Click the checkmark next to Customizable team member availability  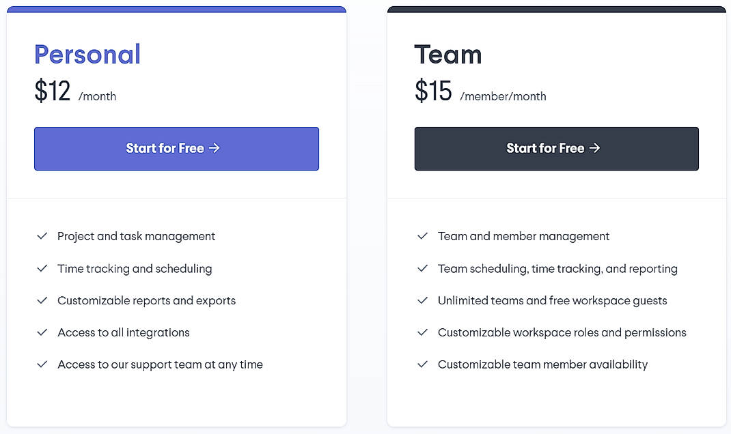pyautogui.click(x=422, y=364)
